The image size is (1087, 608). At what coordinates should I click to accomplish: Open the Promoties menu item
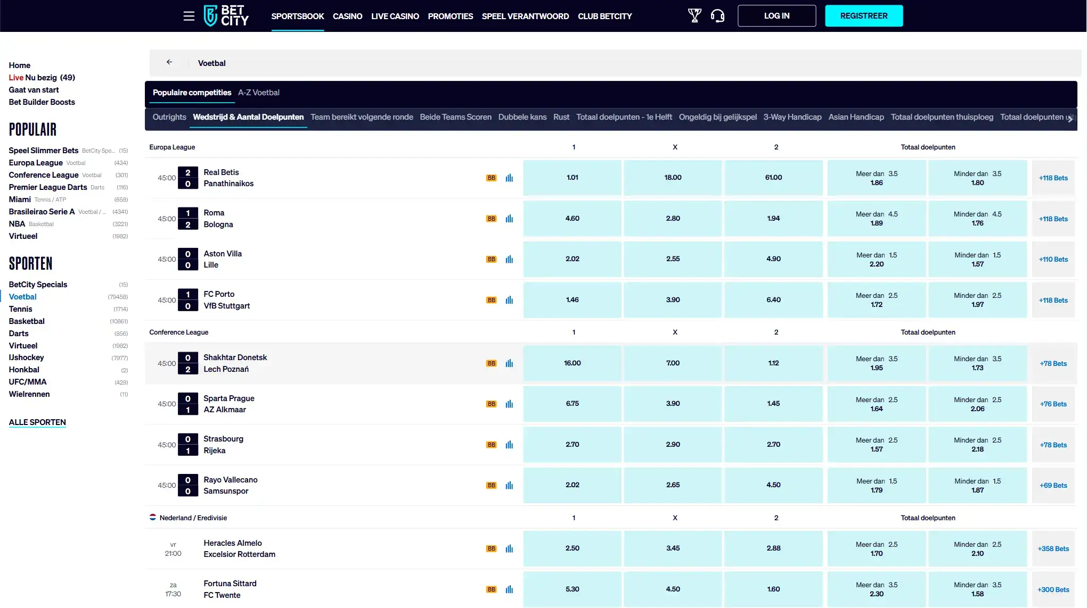(x=450, y=16)
